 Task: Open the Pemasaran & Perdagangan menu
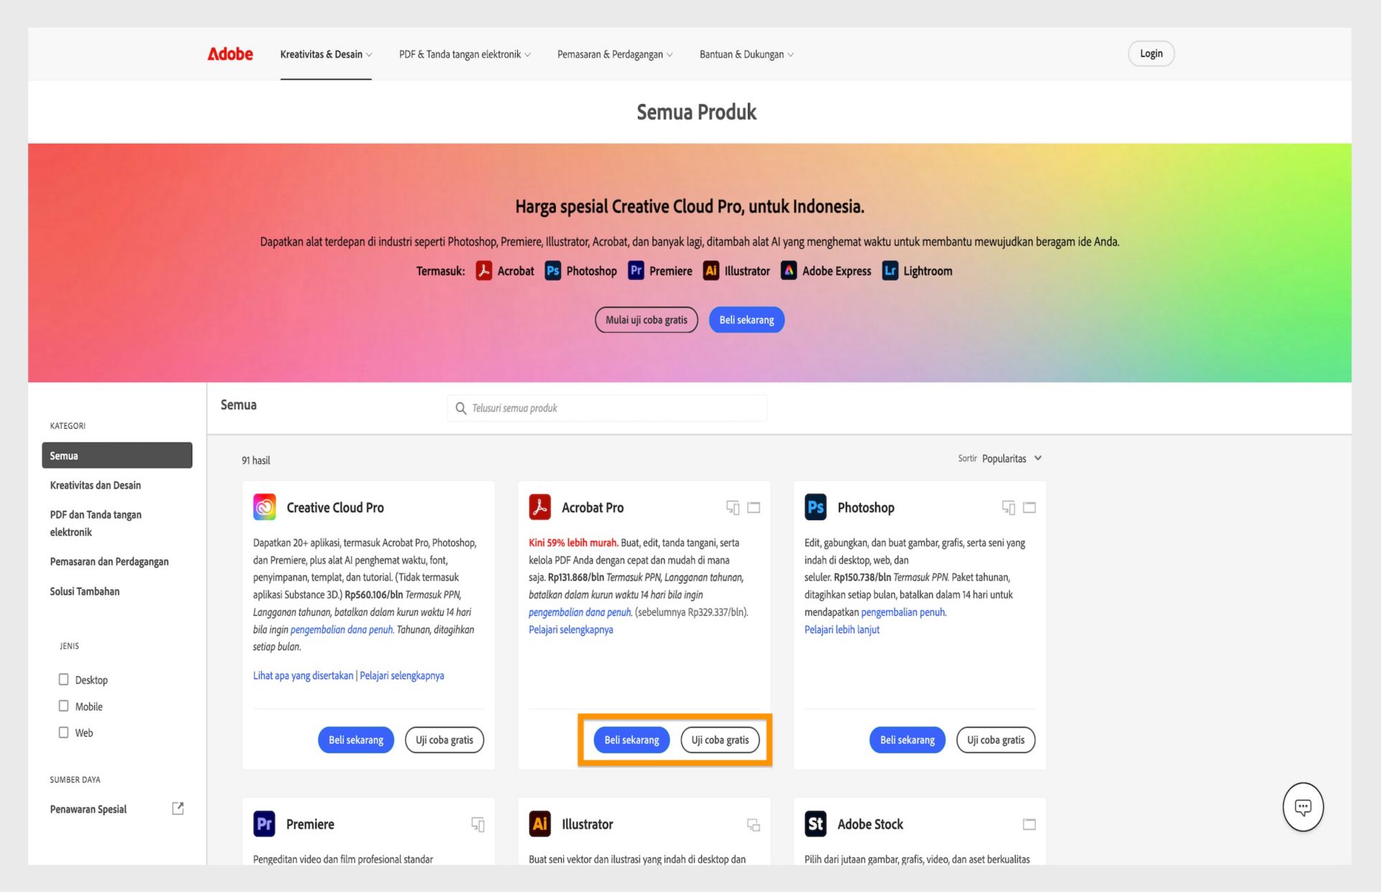(614, 54)
